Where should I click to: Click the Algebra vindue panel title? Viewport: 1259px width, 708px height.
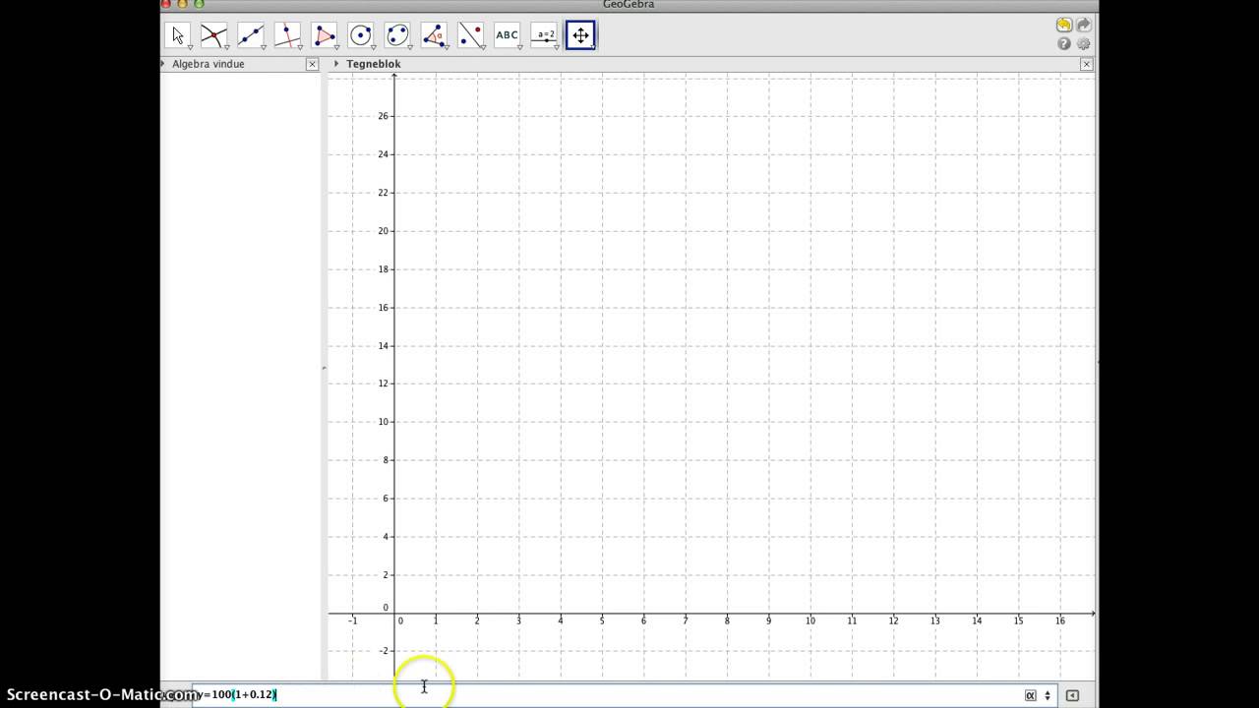(209, 64)
